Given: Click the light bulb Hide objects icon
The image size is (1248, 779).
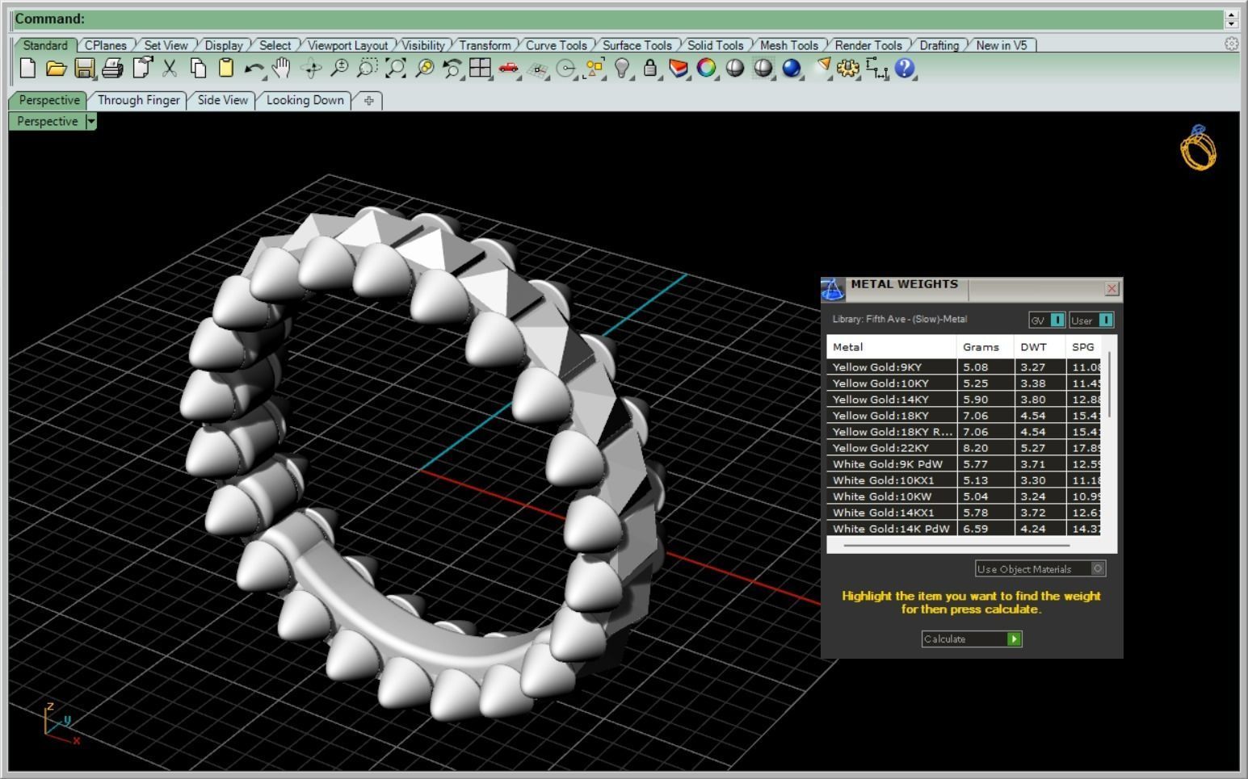Looking at the screenshot, I should point(622,69).
